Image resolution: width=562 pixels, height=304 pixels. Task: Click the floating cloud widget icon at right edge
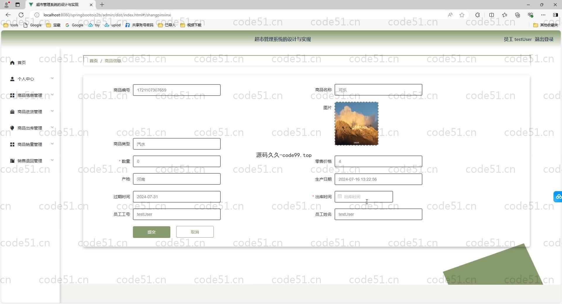point(558,196)
